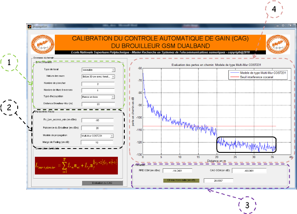297x214 pixels.
Task: Click the black Ecole Nationale Superieure Polytechnique strip
Action: 160,53
